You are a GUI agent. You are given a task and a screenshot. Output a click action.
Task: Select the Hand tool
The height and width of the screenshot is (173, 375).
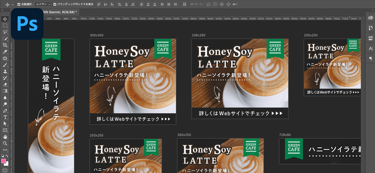coord(5,137)
